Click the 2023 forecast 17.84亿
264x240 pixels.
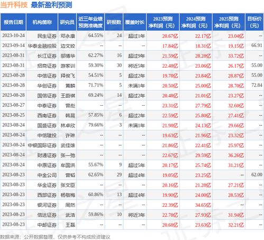pos(170,46)
